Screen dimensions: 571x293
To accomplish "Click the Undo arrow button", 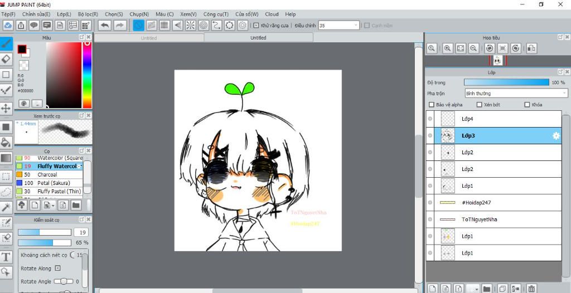I will tap(105, 25).
